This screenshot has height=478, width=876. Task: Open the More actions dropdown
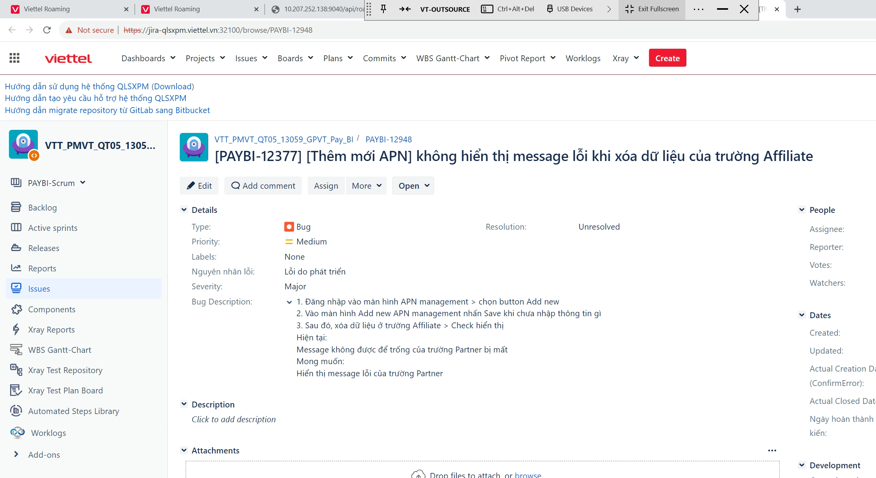click(366, 186)
